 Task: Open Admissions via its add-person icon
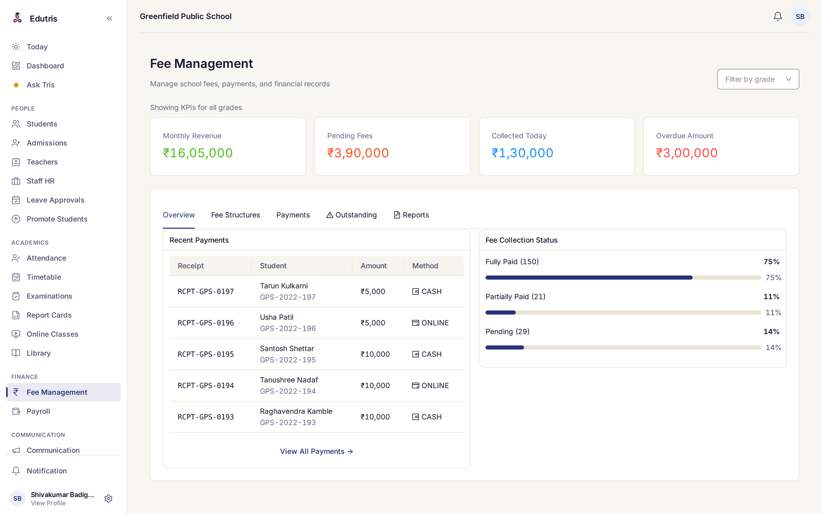point(16,143)
